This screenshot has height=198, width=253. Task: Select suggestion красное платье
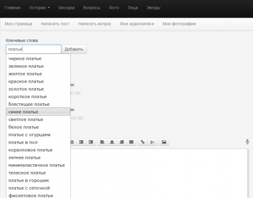point(38,81)
